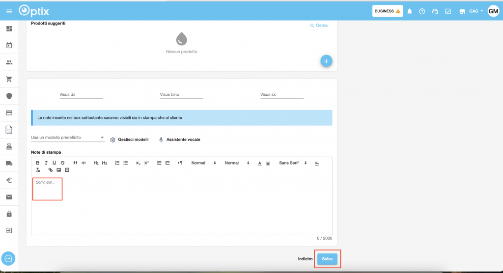Viewport: 503px width, 273px height.
Task: Open the Sans Serif font dropdown
Action: pyautogui.click(x=293, y=163)
